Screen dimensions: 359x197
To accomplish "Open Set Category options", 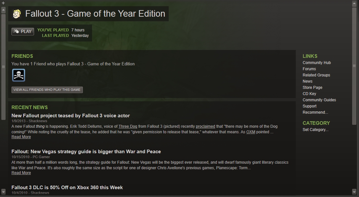I will click(x=315, y=130).
